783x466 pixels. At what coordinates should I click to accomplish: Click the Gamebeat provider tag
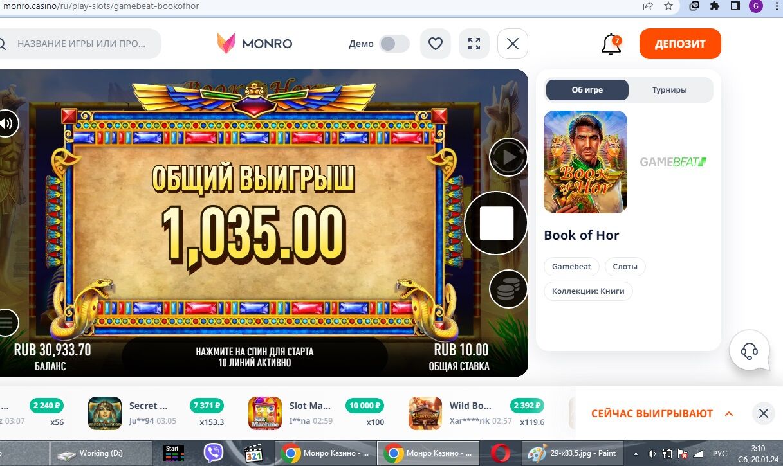click(x=571, y=266)
